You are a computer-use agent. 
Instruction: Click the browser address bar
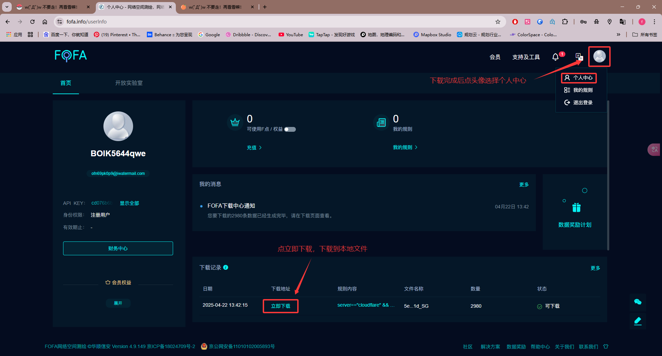coord(276,22)
